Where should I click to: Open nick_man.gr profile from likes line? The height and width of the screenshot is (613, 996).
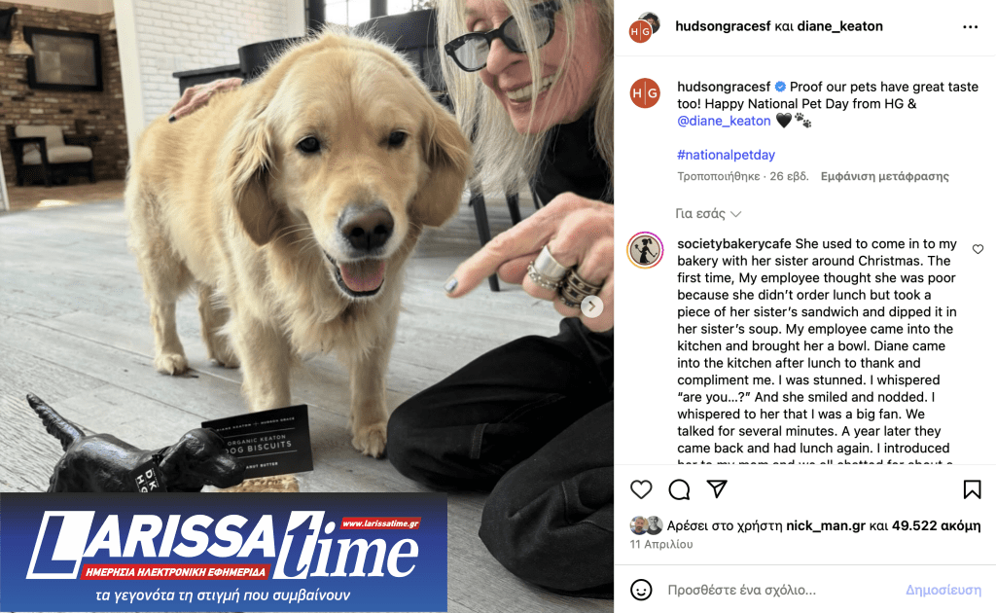pos(826,526)
